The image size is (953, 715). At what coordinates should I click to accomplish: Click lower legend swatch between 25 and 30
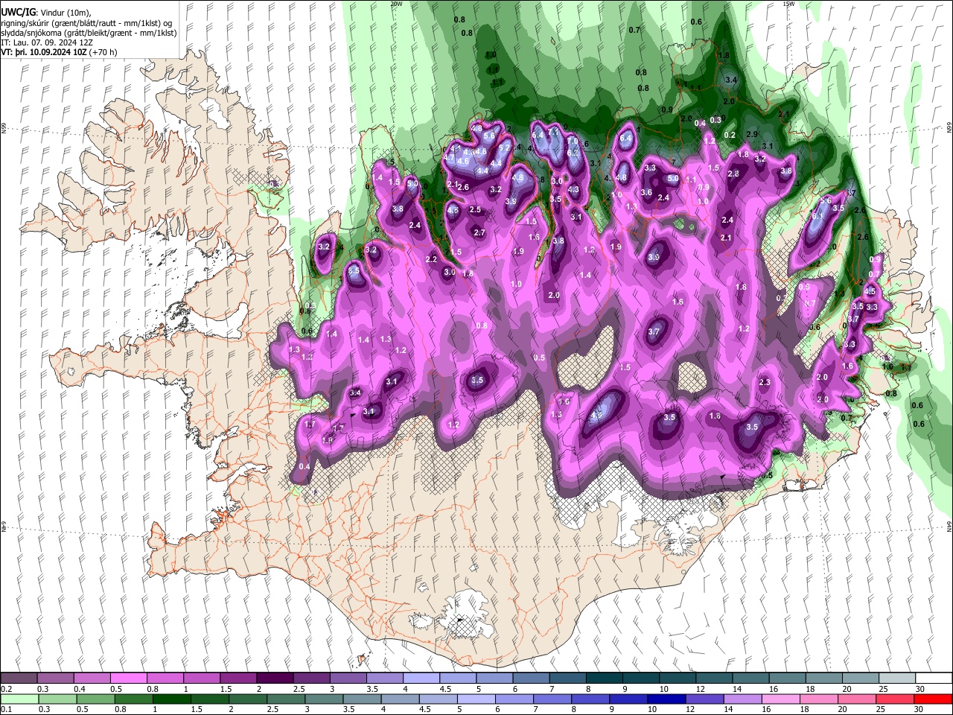(894, 699)
